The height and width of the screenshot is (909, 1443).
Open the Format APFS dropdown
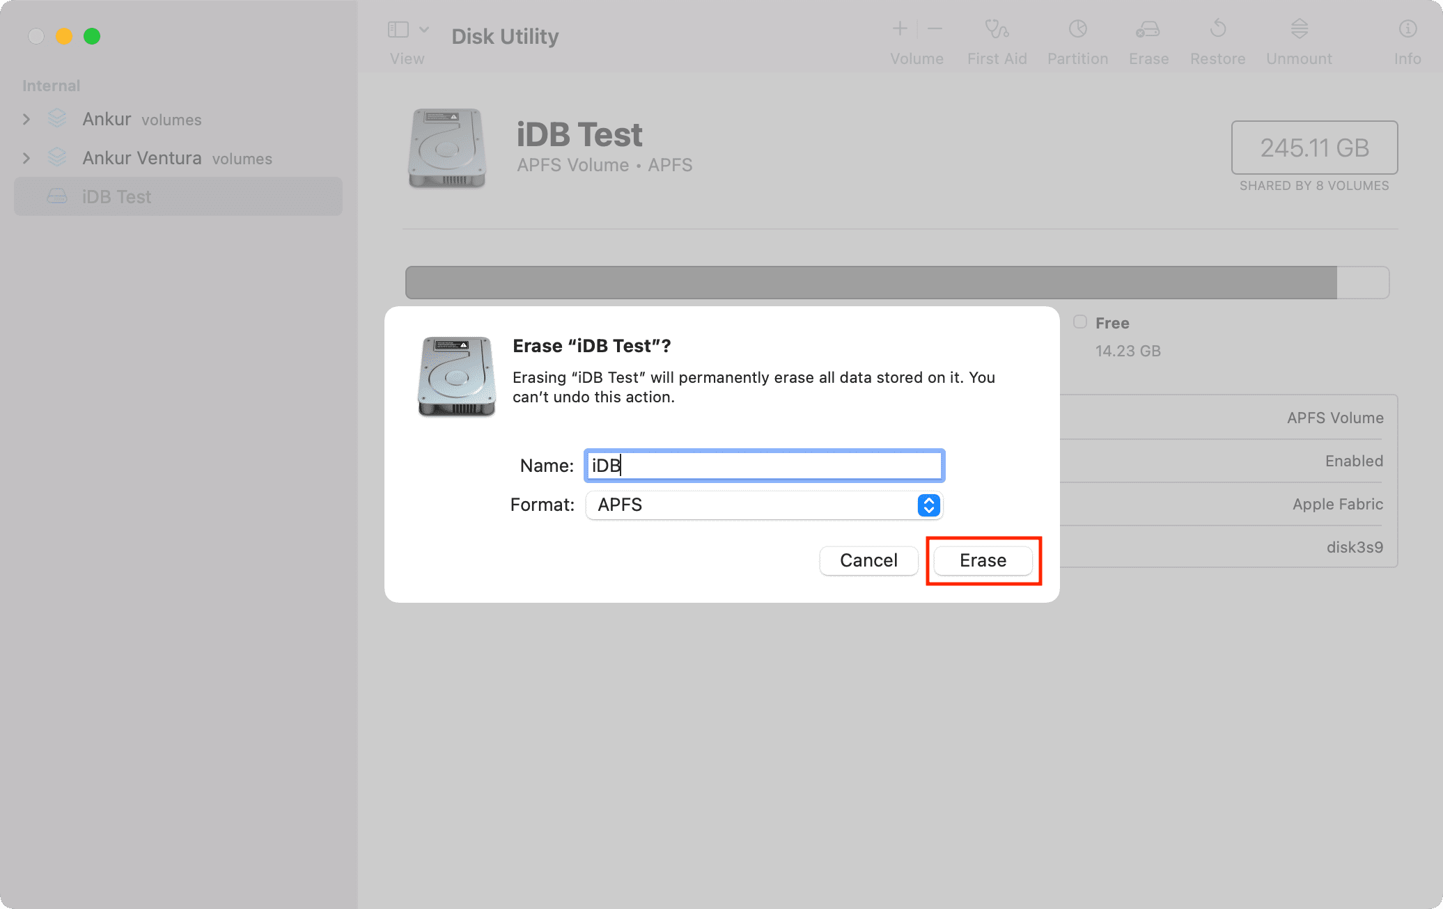[764, 505]
